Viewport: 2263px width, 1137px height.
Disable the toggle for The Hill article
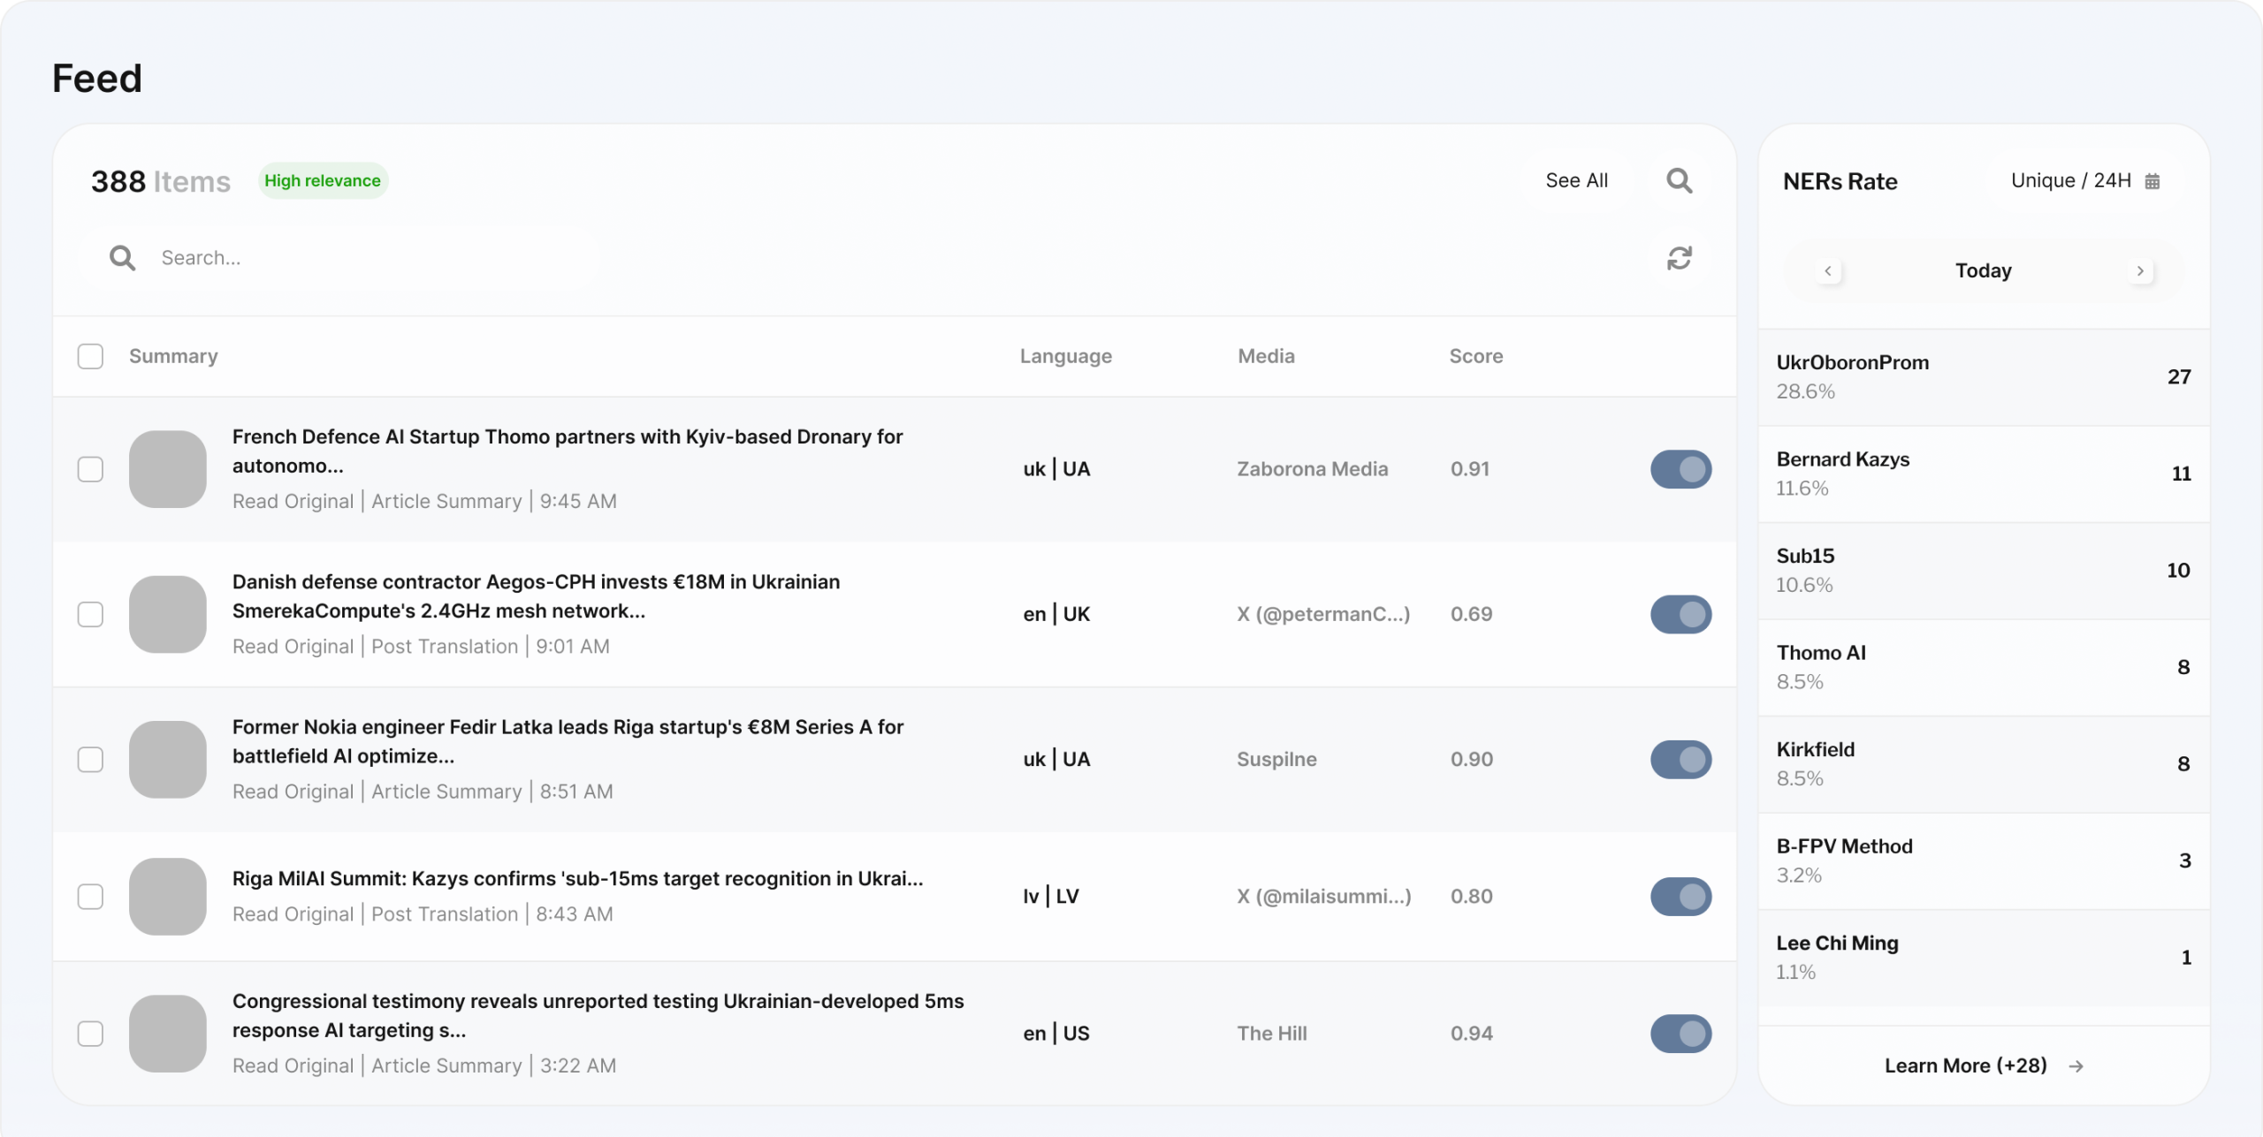[1680, 1034]
